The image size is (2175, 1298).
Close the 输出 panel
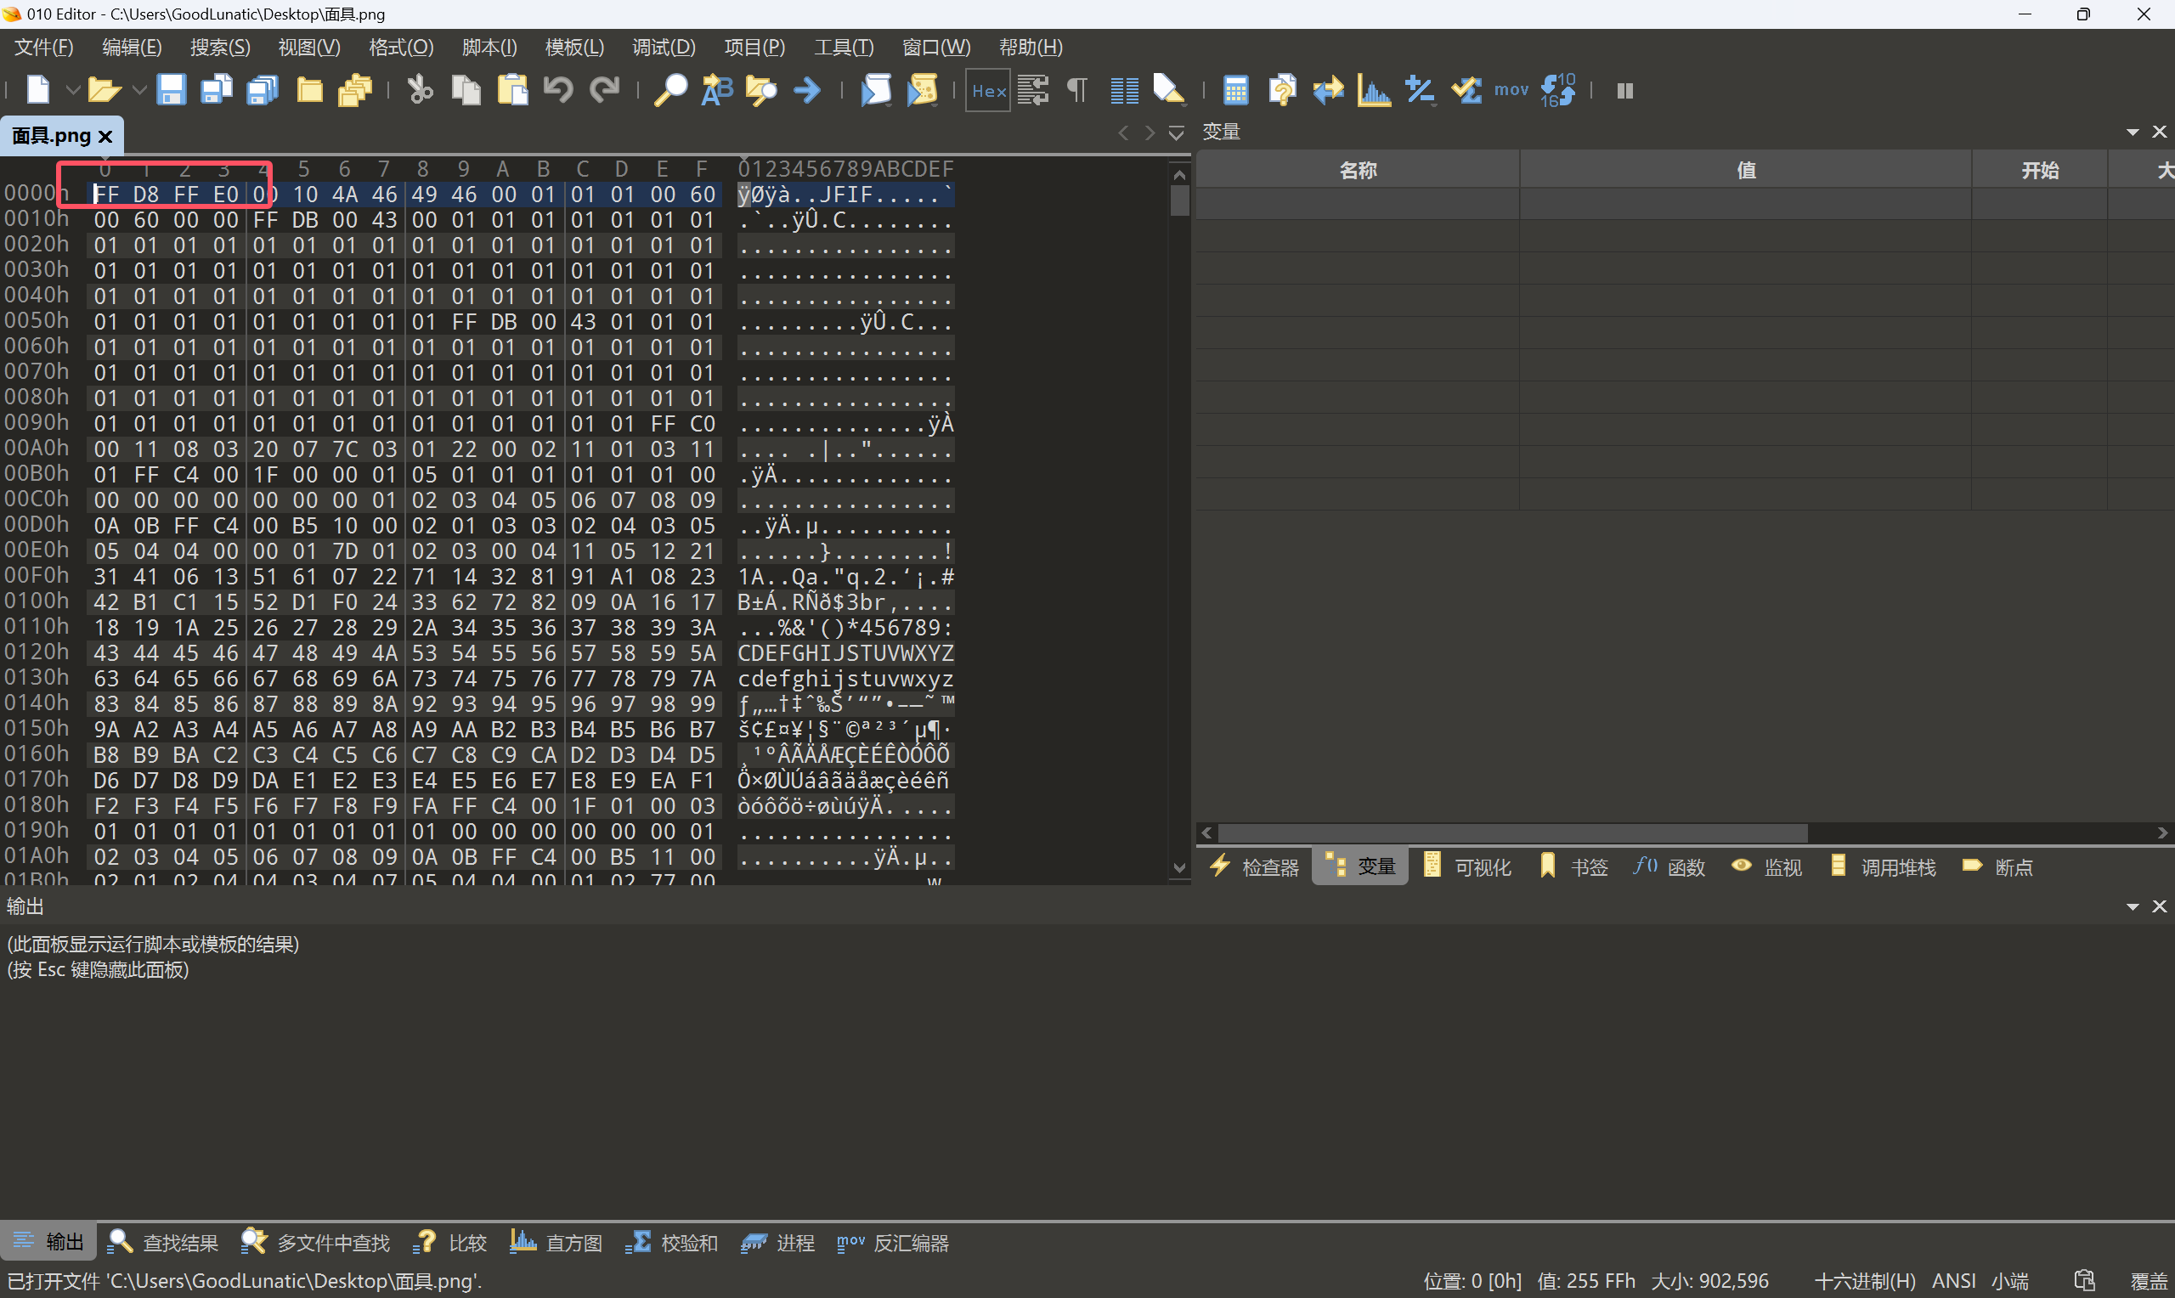(2159, 907)
